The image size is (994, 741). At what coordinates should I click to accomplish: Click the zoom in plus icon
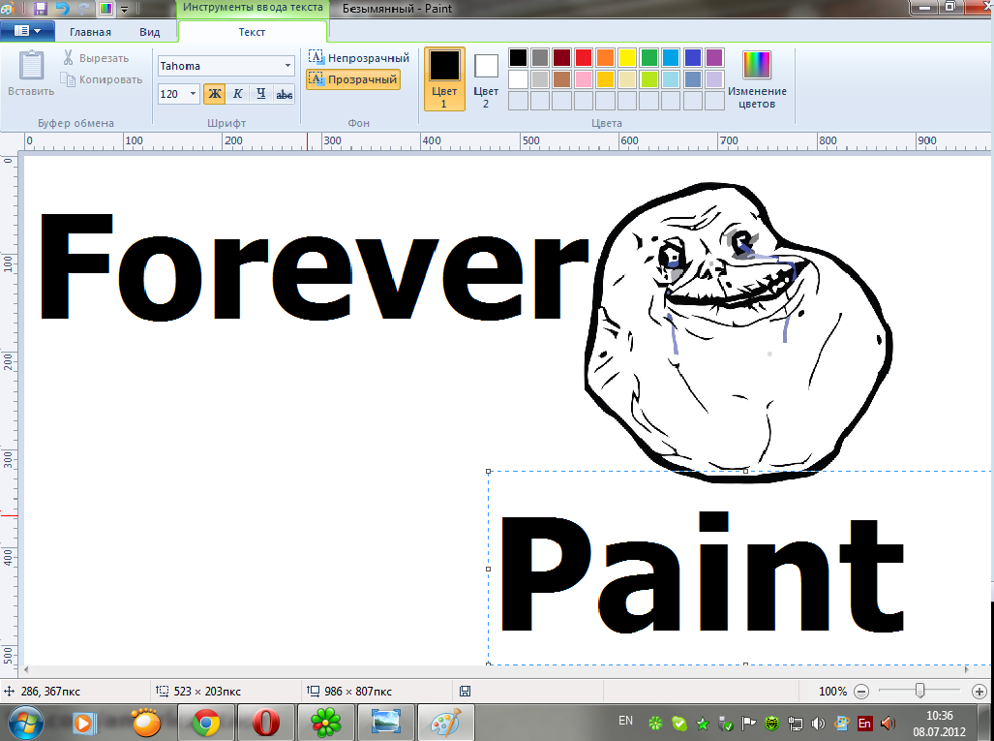[x=979, y=692]
